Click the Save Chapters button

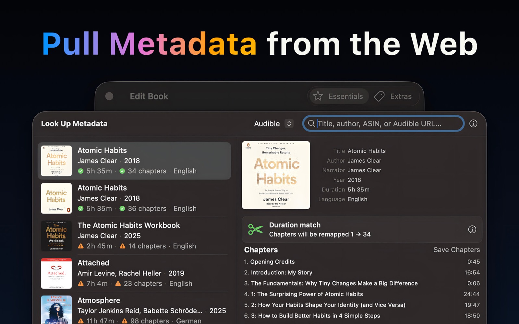pos(456,250)
